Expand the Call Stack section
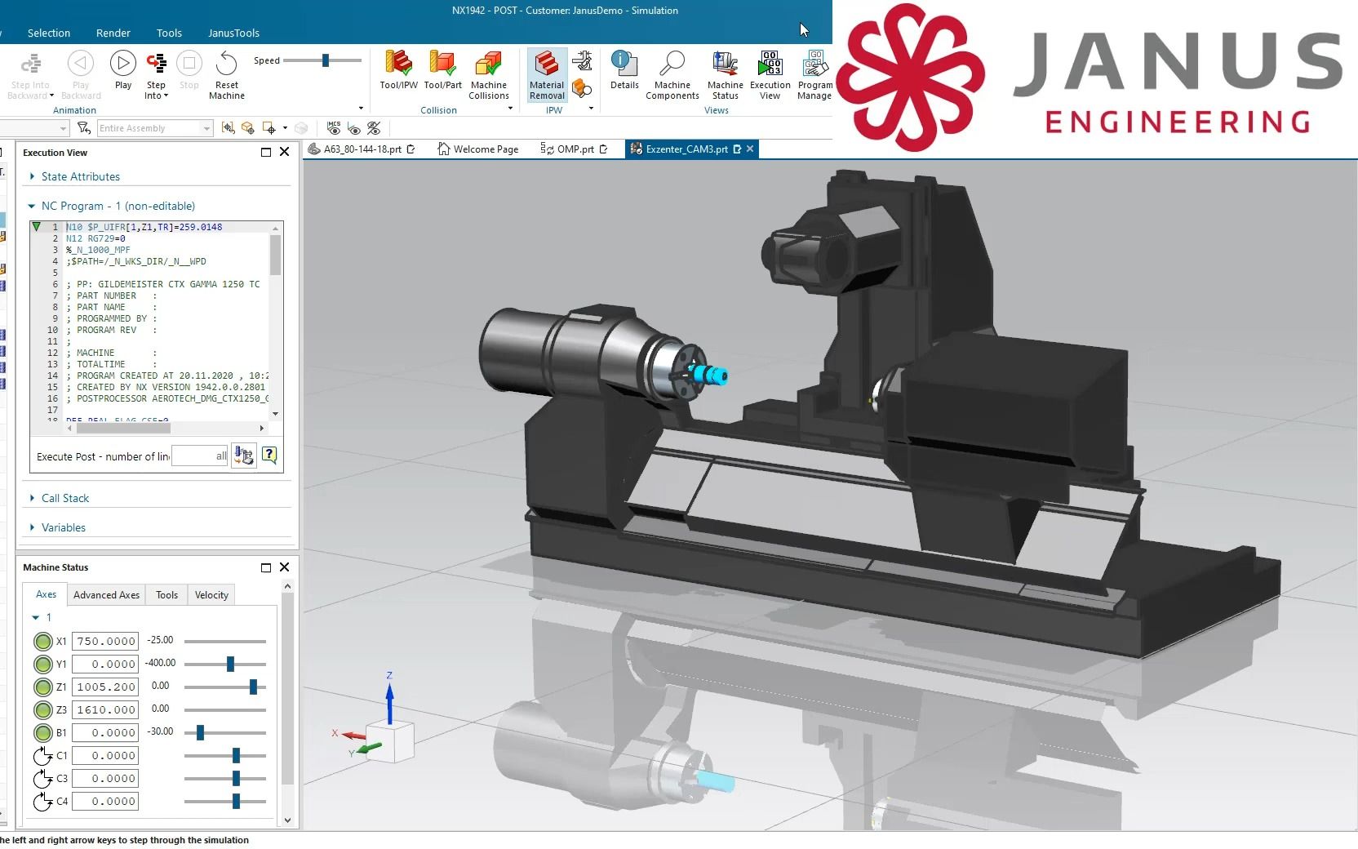This screenshot has width=1358, height=849. (x=65, y=498)
